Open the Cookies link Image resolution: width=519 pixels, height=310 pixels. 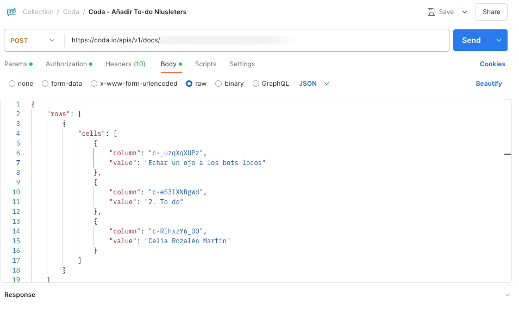tap(492, 64)
